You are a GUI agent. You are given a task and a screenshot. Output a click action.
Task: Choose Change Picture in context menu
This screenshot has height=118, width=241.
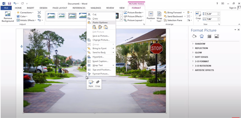point(101,40)
